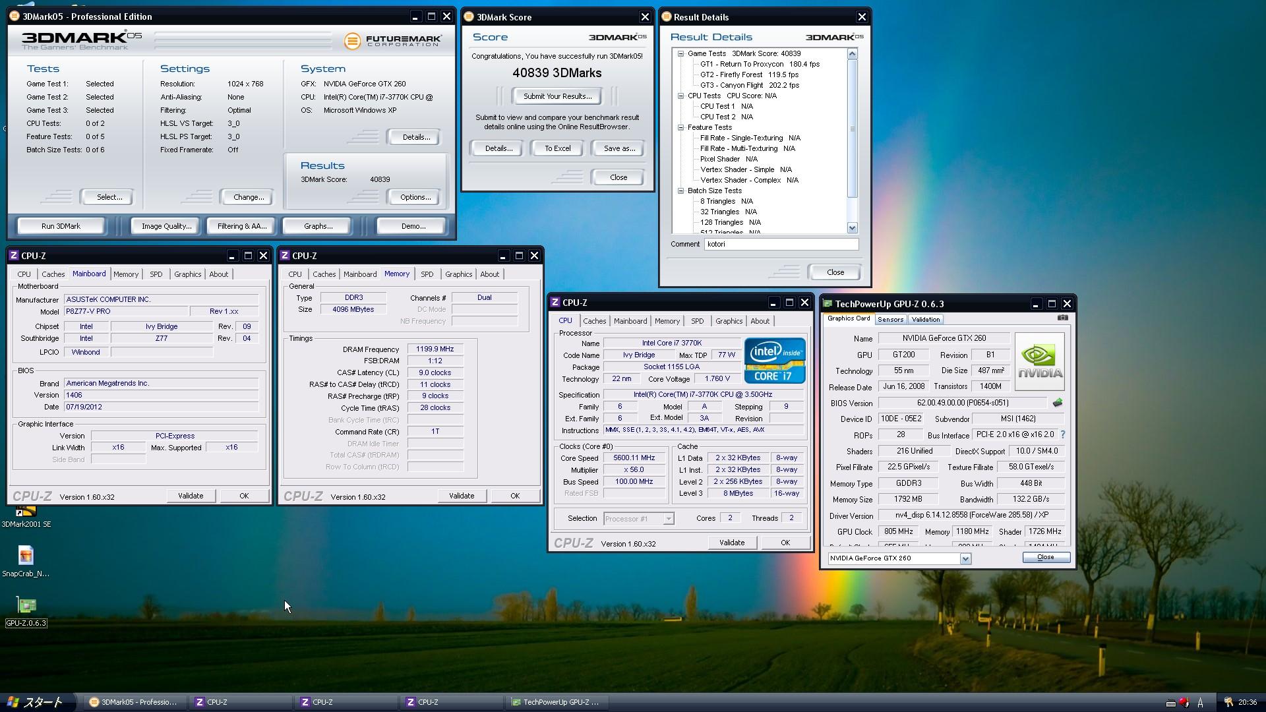This screenshot has width=1266, height=712.
Task: Switch to Validation tab in GPU-Z
Action: coord(926,320)
